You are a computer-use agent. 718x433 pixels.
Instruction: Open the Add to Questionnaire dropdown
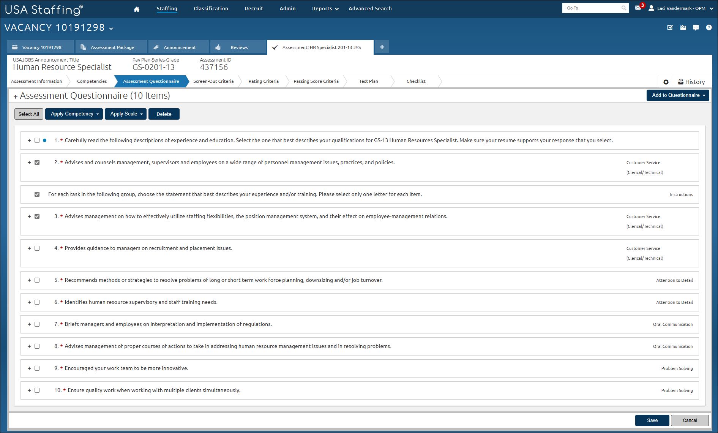tap(678, 95)
